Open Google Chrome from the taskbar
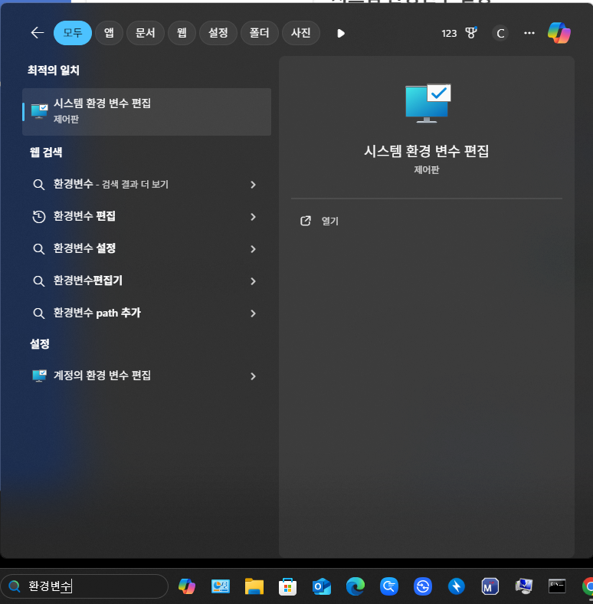The height and width of the screenshot is (604, 593). [588, 586]
